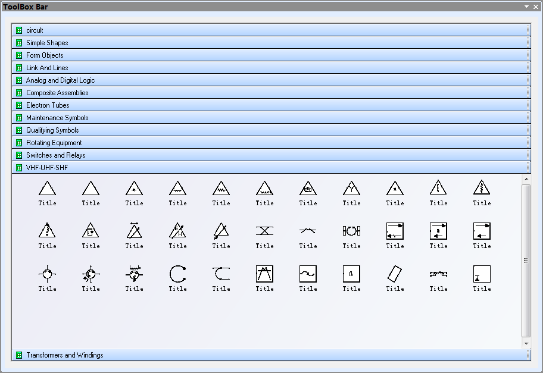Click the symbol list scroll up arrow

coord(526,179)
